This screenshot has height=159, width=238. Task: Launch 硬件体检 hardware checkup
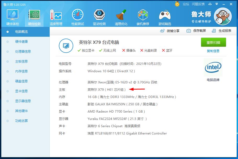click(x=12, y=17)
